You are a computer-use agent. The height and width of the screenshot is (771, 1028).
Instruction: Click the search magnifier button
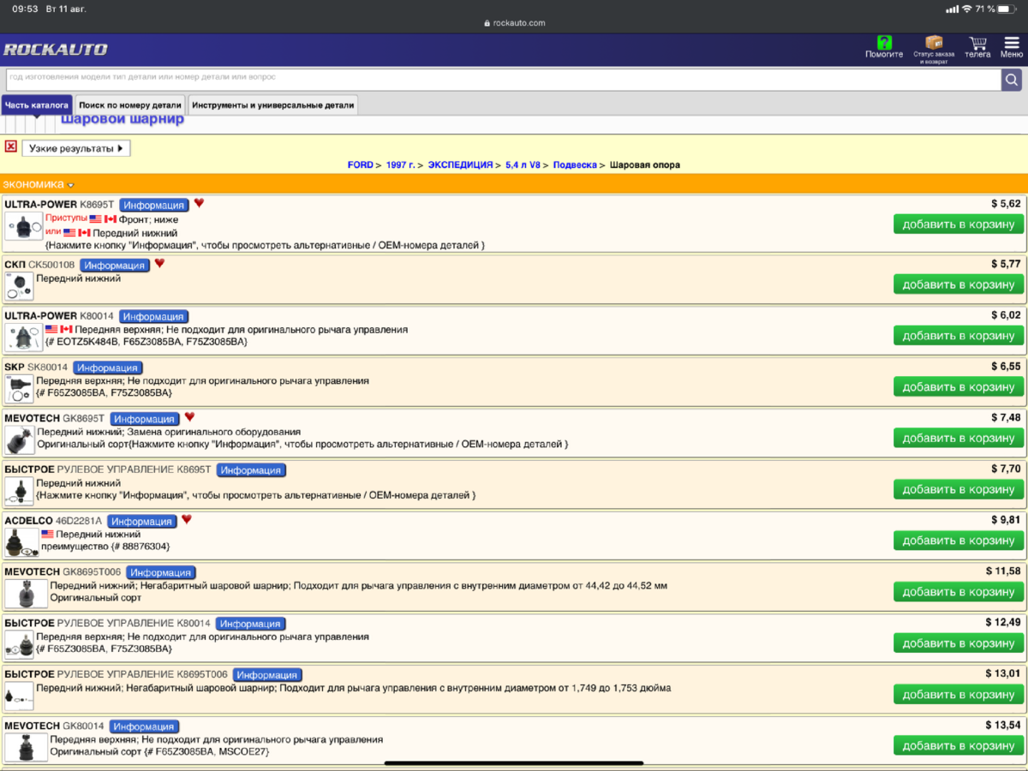click(x=1012, y=80)
